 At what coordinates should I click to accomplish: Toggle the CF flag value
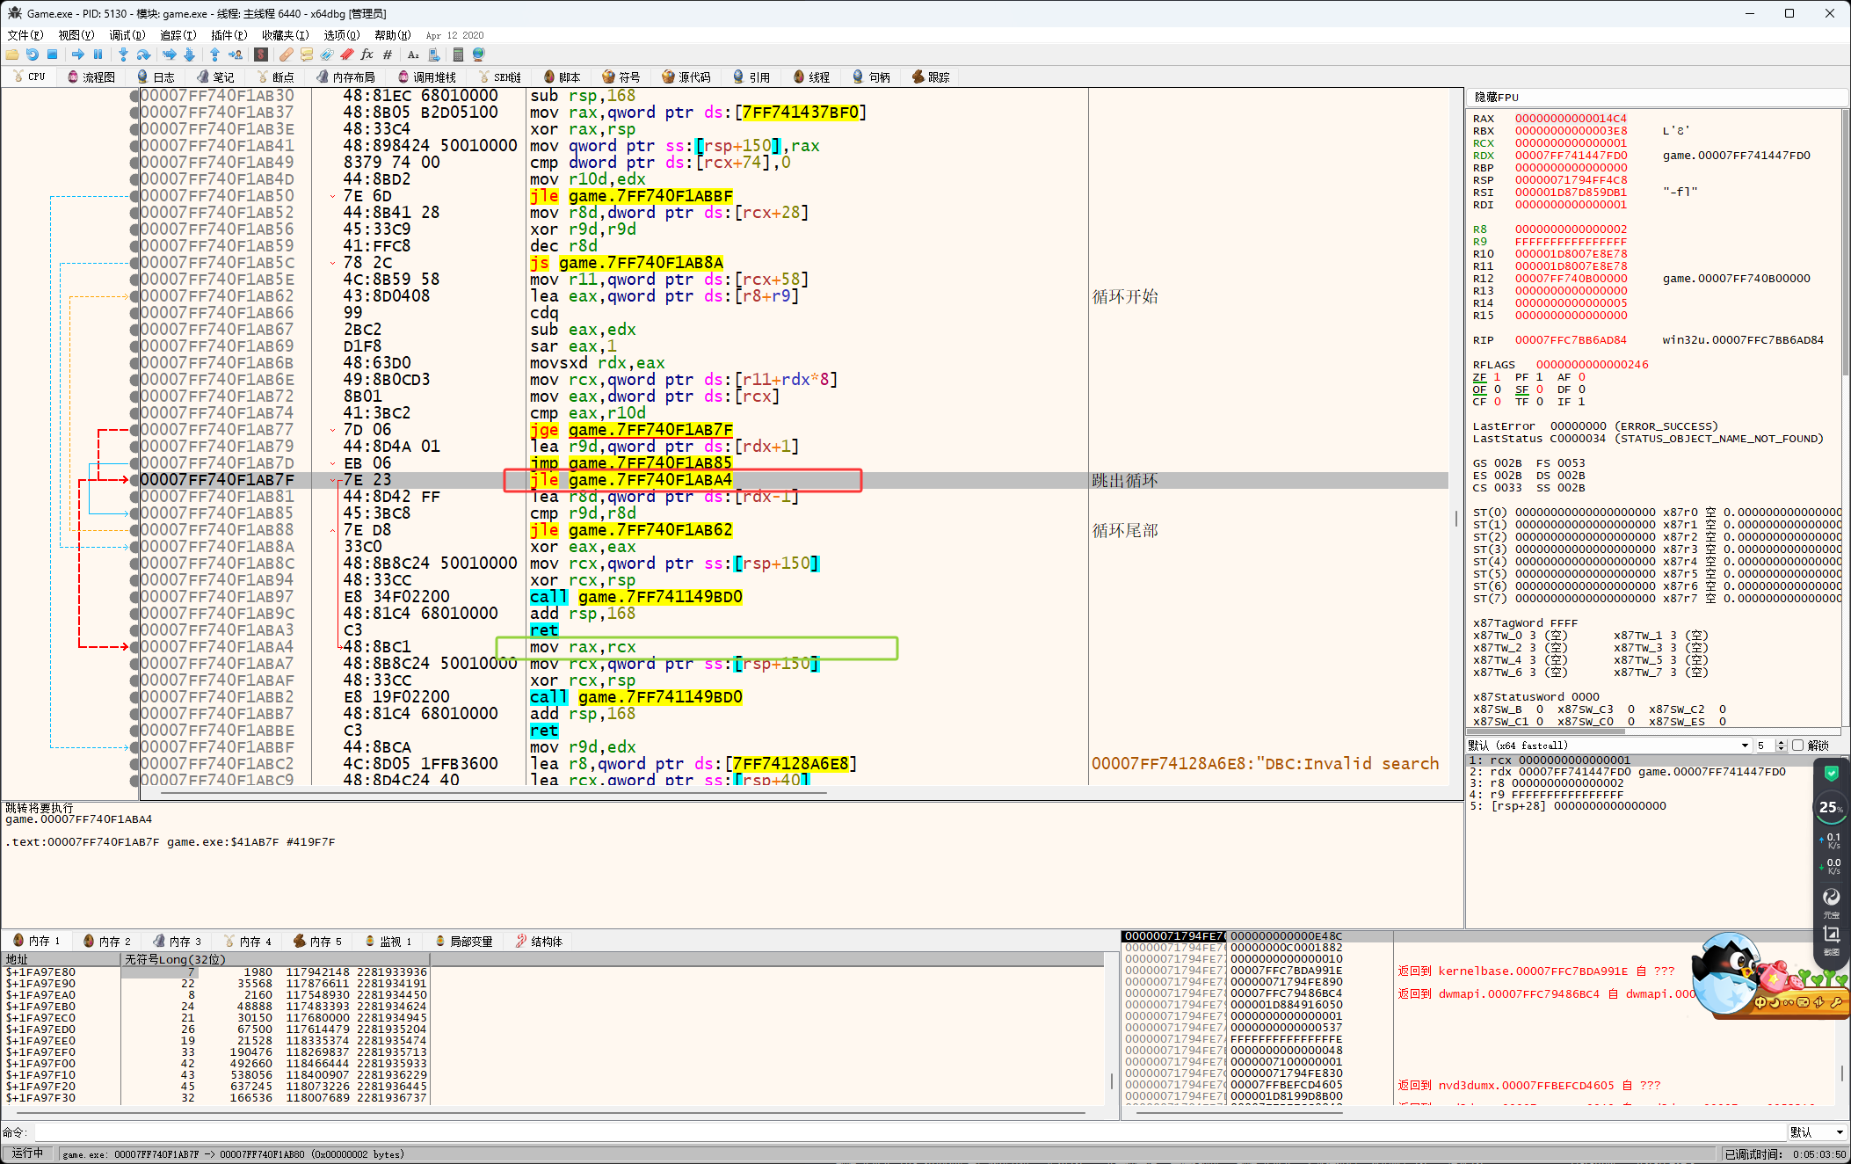pos(1497,402)
